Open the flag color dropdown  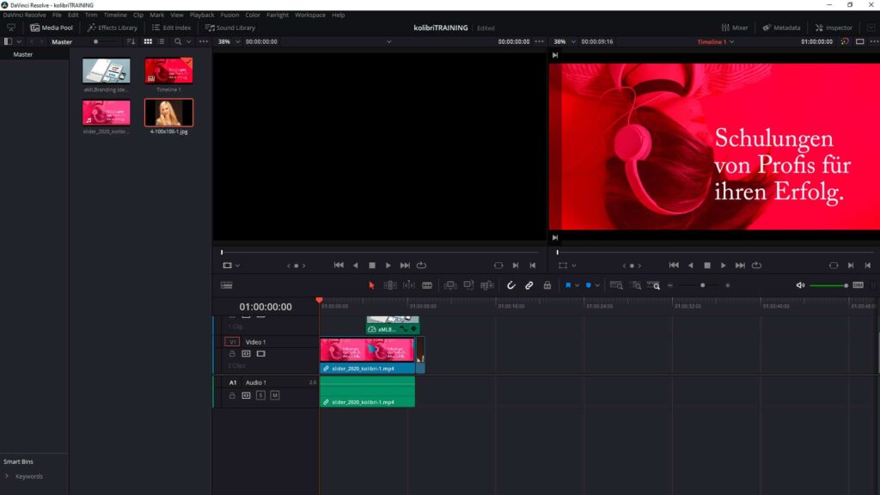click(x=577, y=285)
